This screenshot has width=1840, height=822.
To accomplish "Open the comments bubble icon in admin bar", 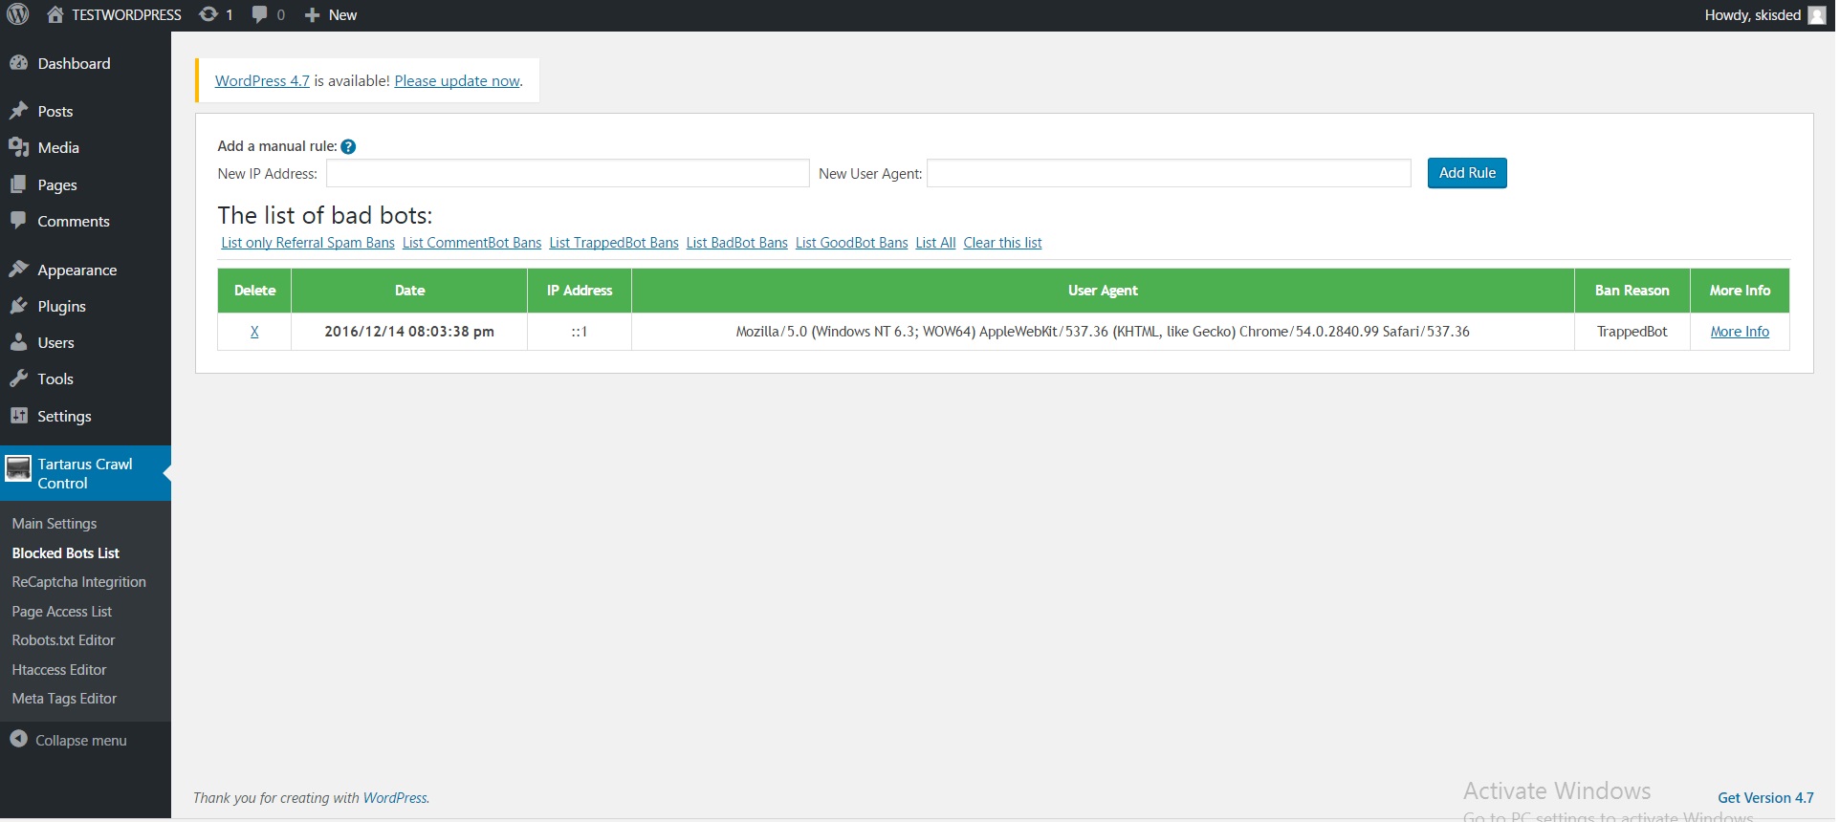I will tap(259, 14).
